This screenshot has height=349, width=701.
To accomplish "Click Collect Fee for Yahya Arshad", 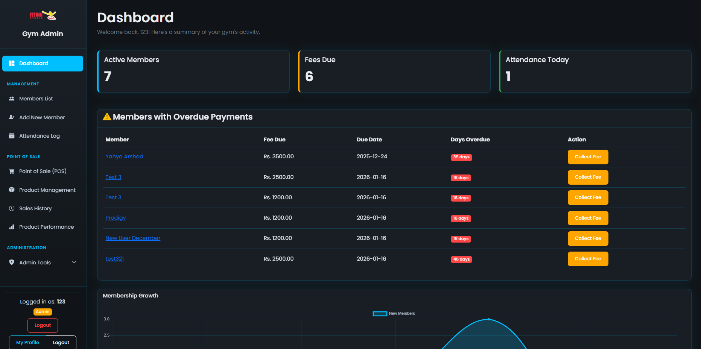I will (x=588, y=157).
